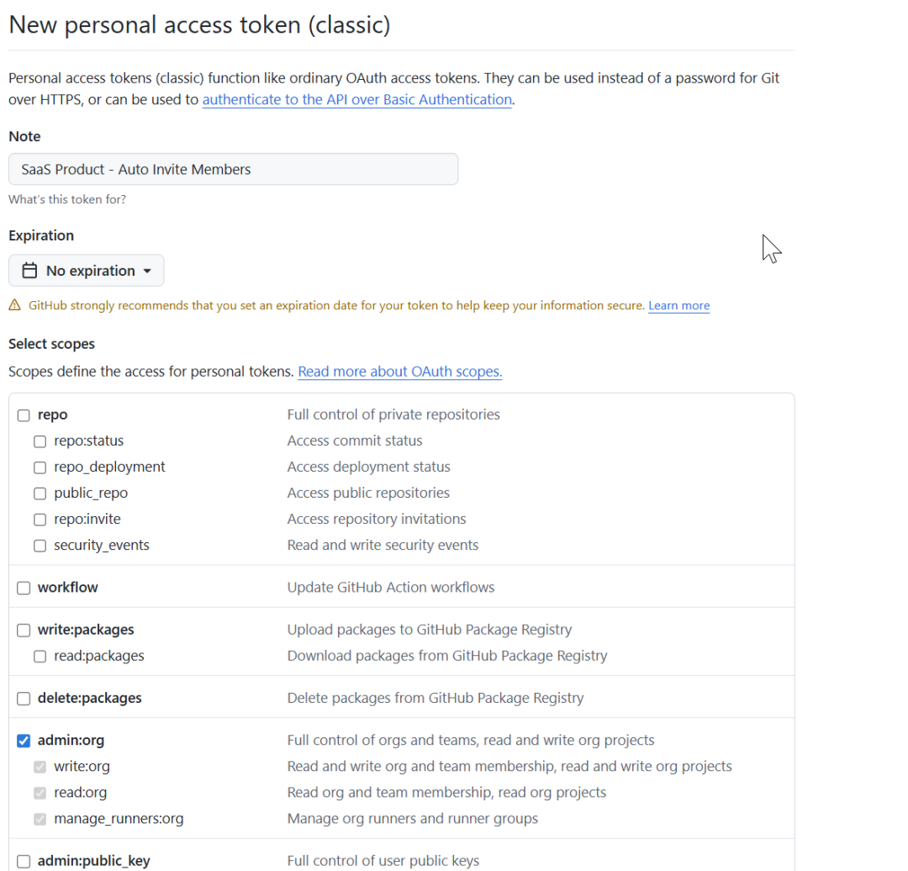The height and width of the screenshot is (871, 908).
Task: Enable the repo:invite scope
Action: coord(40,519)
